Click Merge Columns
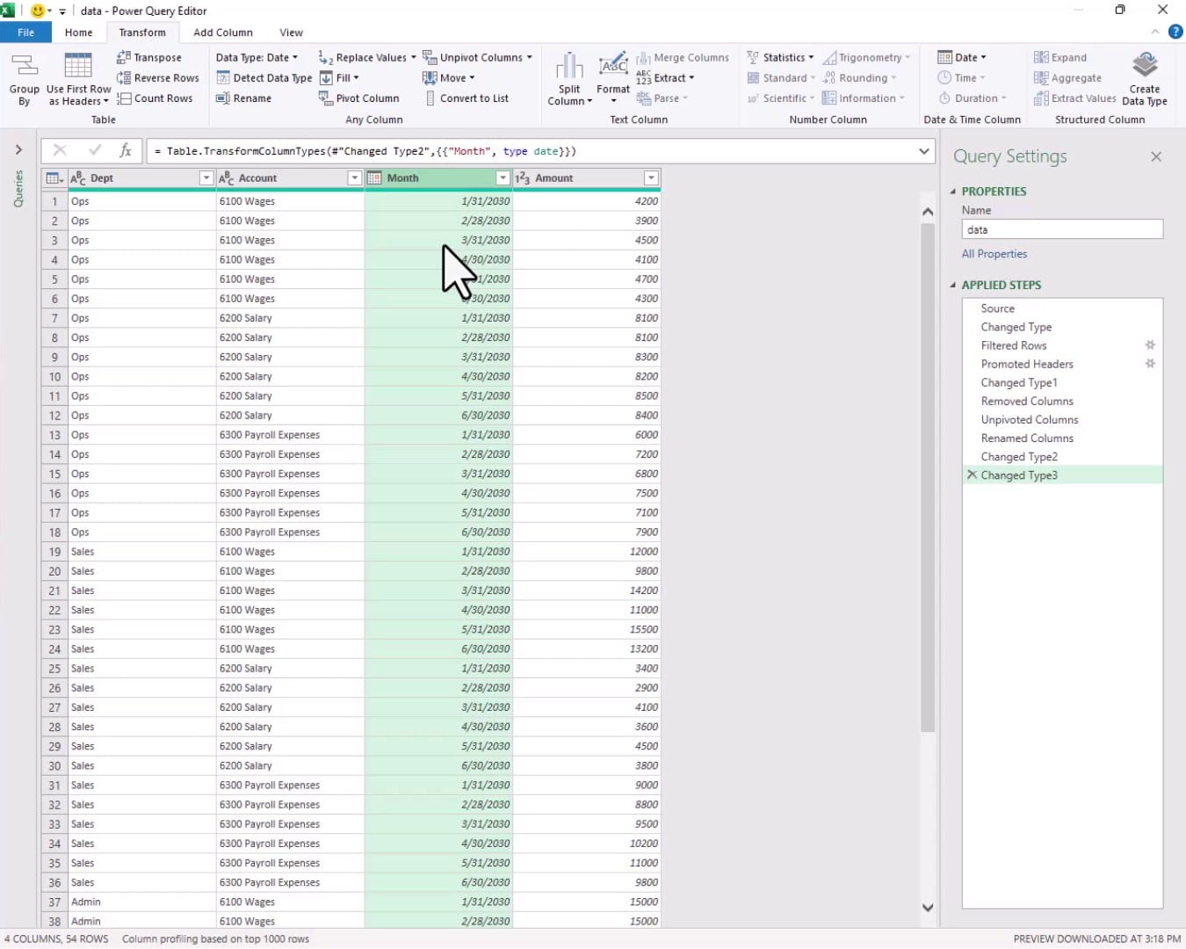The height and width of the screenshot is (949, 1186). pos(683,57)
